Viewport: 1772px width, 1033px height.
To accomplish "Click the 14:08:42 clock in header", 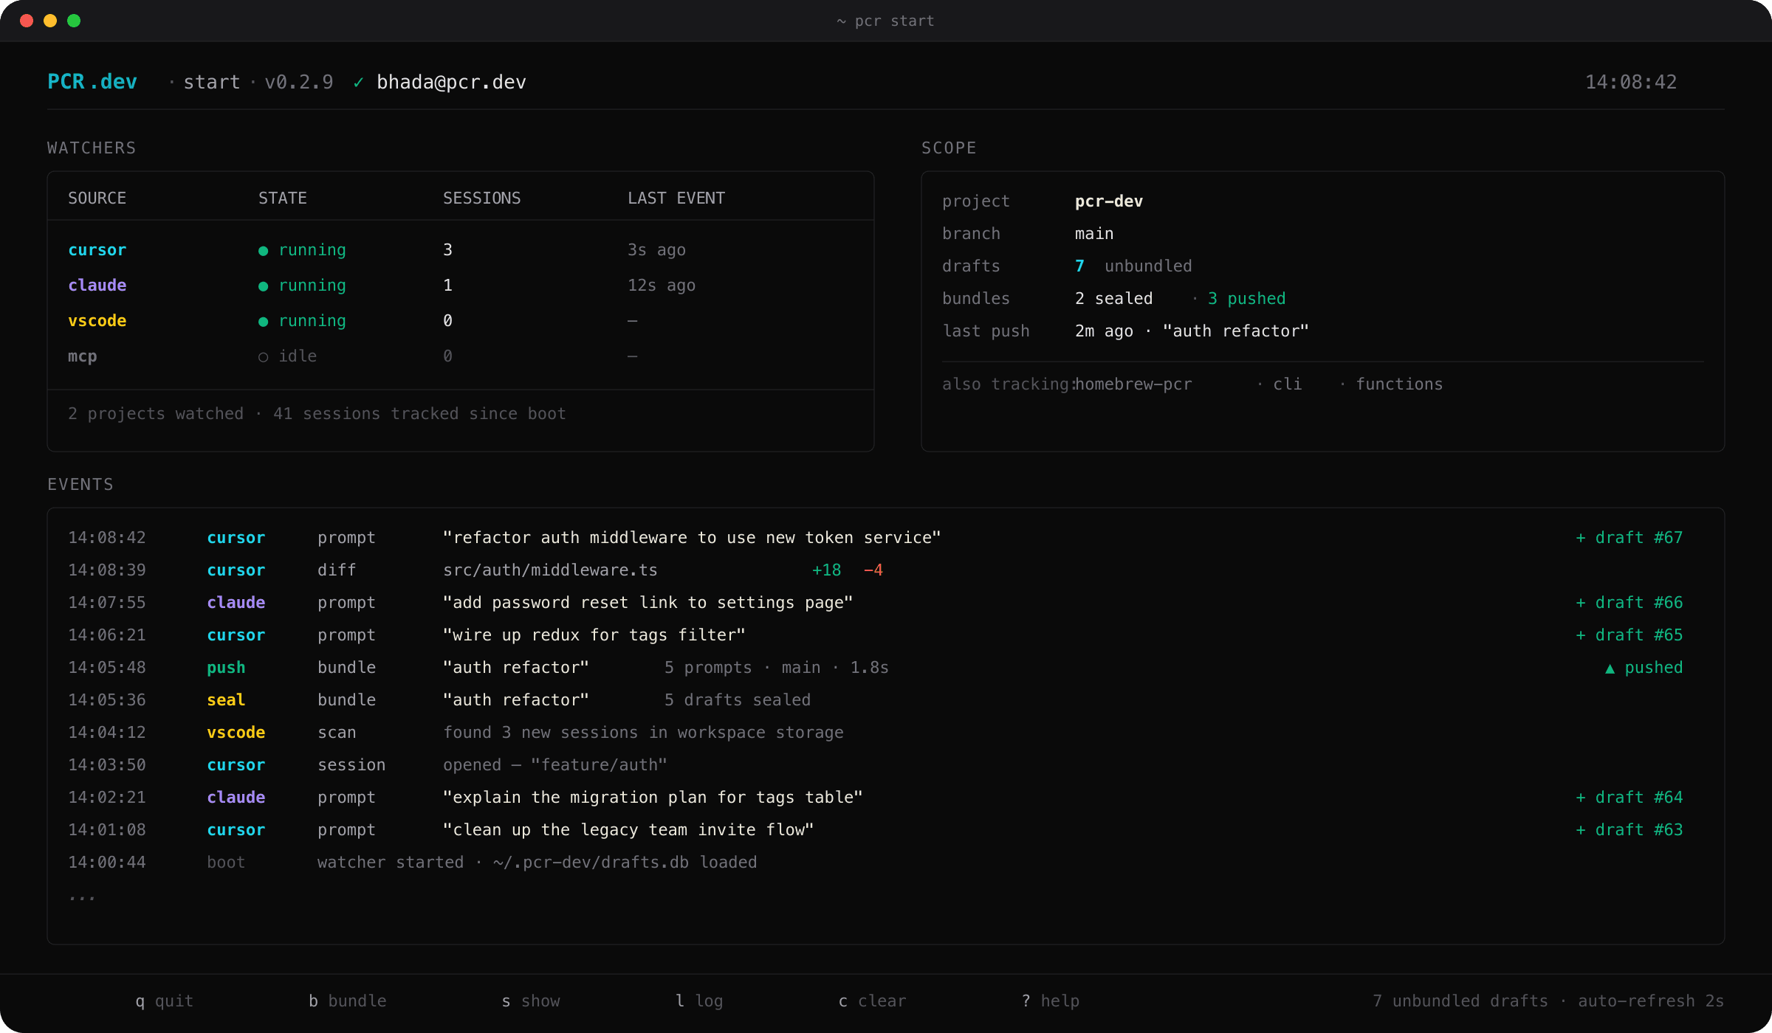I will [x=1631, y=82].
